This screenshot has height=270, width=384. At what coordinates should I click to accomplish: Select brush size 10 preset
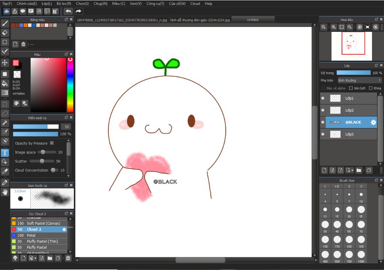(361, 196)
